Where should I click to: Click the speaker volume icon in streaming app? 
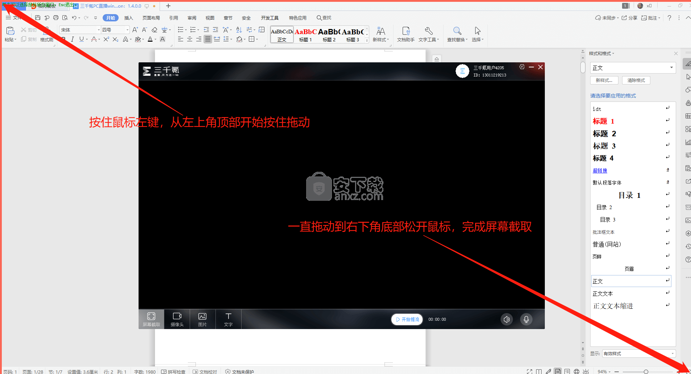(x=507, y=319)
